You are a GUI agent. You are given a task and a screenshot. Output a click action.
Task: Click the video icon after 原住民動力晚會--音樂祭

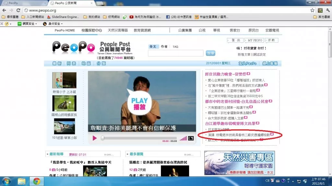(x=248, y=73)
